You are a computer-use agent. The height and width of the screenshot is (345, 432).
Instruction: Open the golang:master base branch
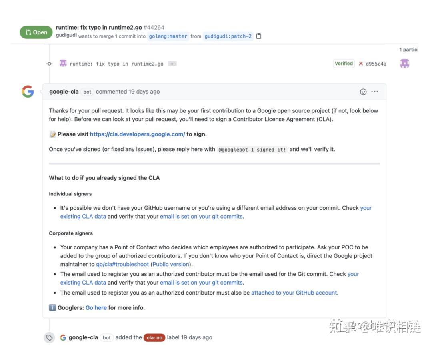(x=168, y=36)
